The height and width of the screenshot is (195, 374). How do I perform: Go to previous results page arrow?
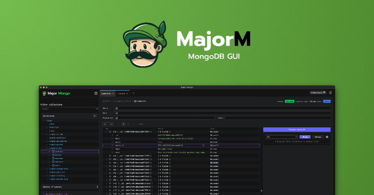coord(119,124)
